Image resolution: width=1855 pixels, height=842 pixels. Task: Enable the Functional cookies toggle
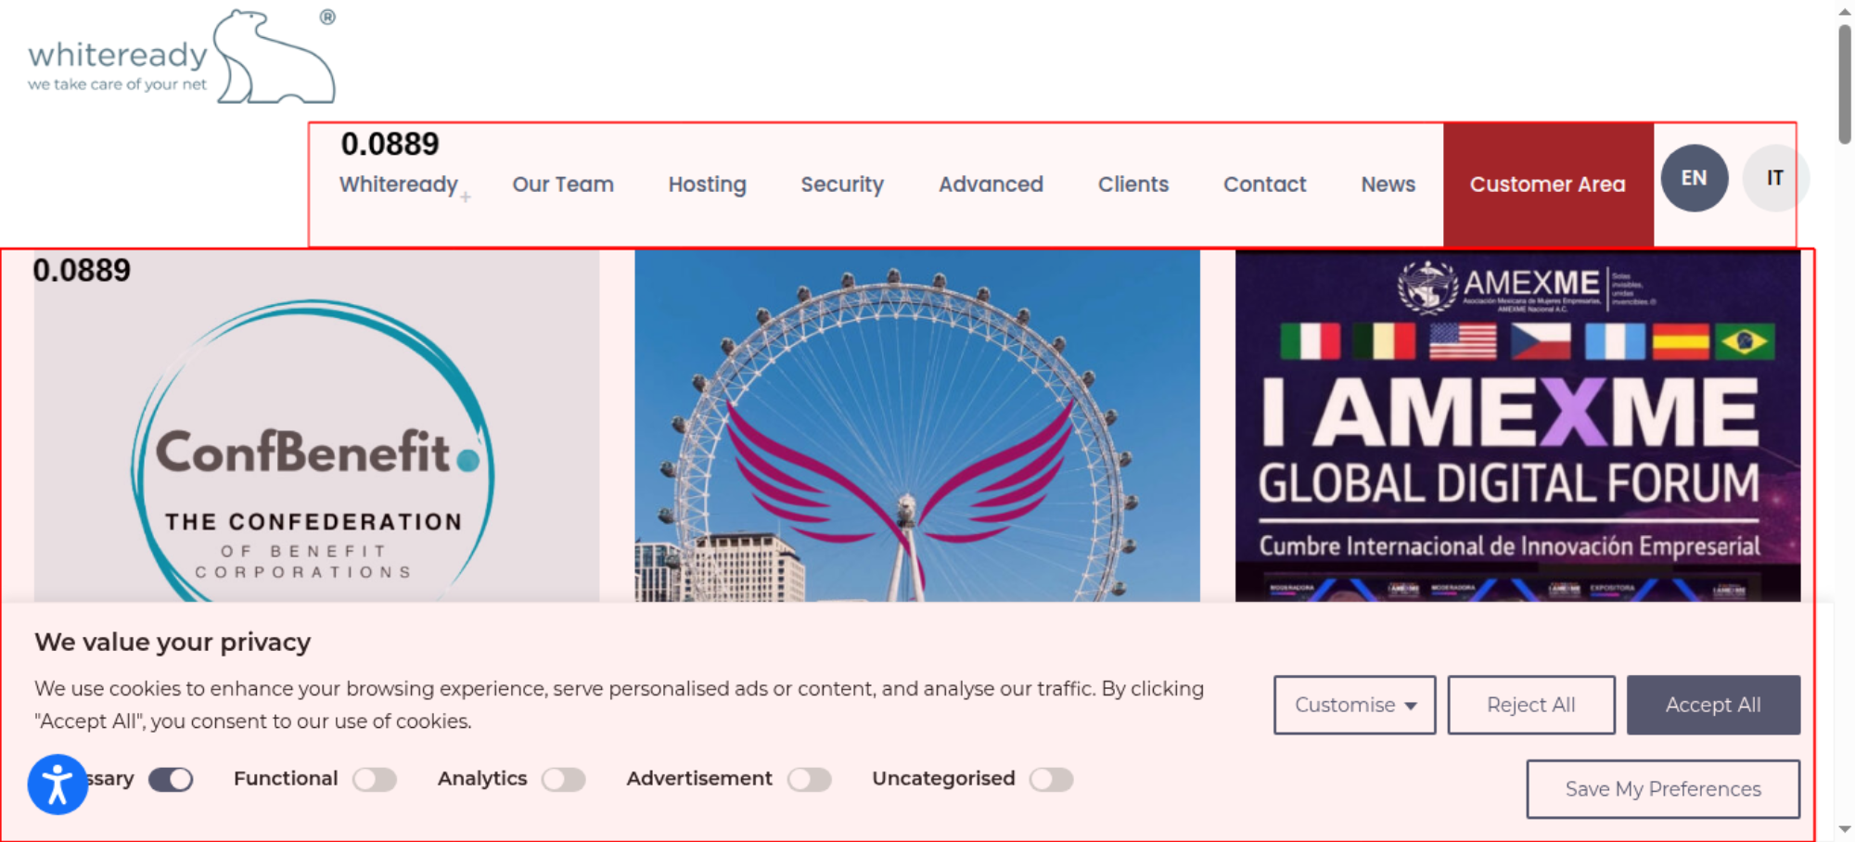coord(375,780)
